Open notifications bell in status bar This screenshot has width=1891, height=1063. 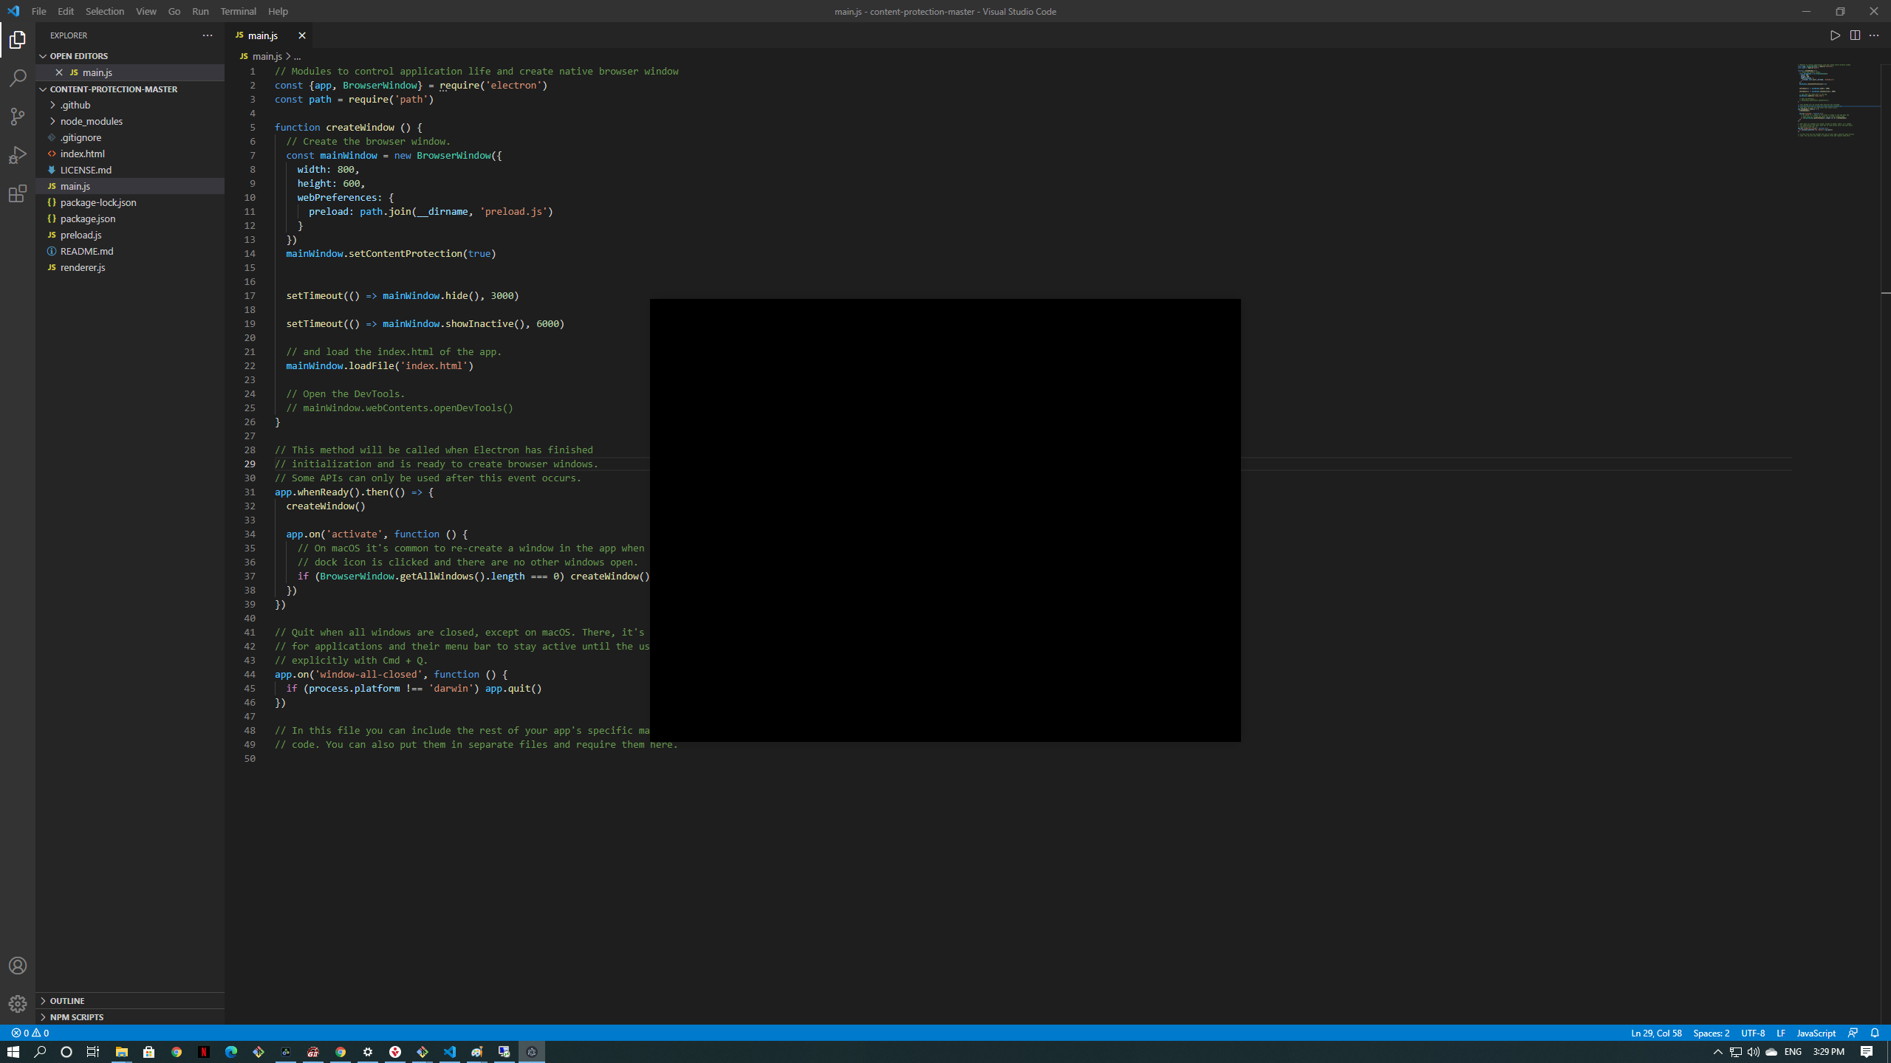pos(1875,1033)
